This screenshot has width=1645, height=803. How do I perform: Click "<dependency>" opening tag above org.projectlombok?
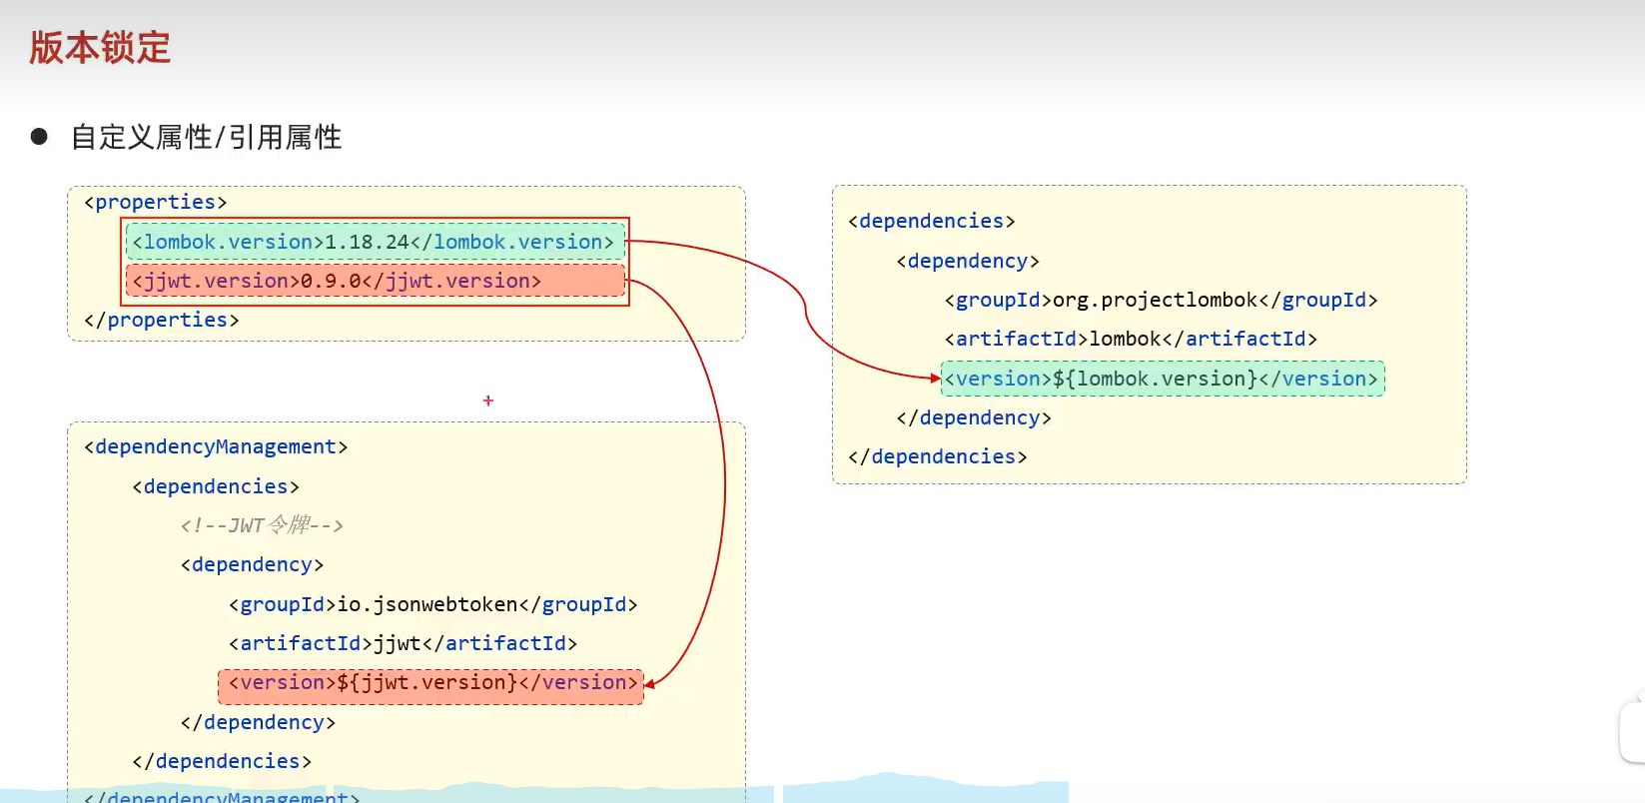pyautogui.click(x=968, y=261)
